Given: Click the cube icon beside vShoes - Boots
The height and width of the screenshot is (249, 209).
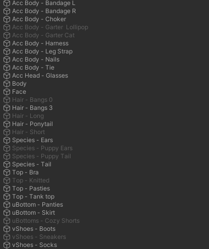Looking at the screenshot, I should click(7, 229).
